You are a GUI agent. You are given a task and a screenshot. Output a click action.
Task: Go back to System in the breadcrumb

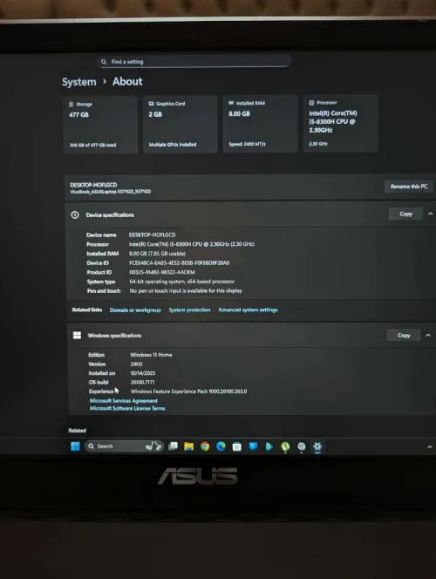[79, 82]
